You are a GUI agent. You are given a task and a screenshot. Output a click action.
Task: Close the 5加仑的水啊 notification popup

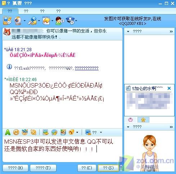pos(169,88)
